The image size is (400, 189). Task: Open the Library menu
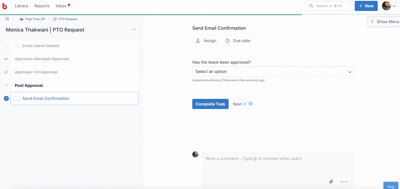tap(21, 6)
